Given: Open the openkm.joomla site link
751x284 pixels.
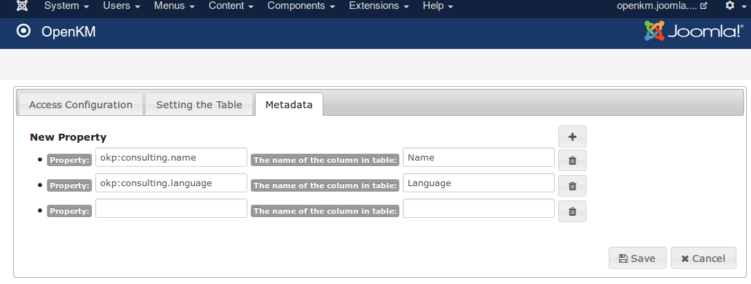Looking at the screenshot, I should pyautogui.click(x=662, y=6).
